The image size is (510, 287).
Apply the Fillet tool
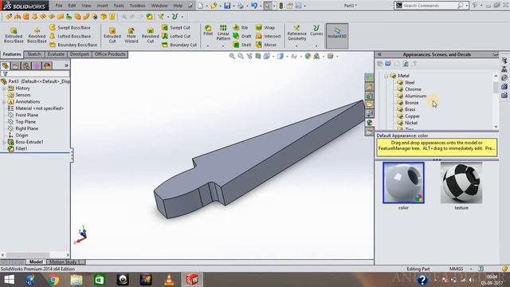208,30
